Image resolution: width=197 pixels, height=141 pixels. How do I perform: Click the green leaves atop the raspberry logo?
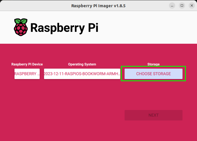click(x=21, y=21)
